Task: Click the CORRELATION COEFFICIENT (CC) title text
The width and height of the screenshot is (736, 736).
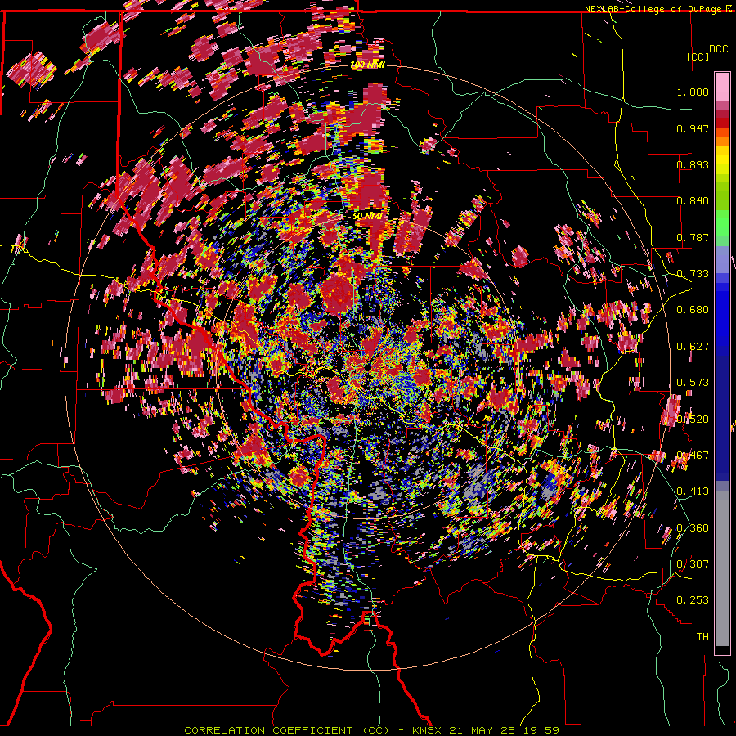Action: coord(287,730)
